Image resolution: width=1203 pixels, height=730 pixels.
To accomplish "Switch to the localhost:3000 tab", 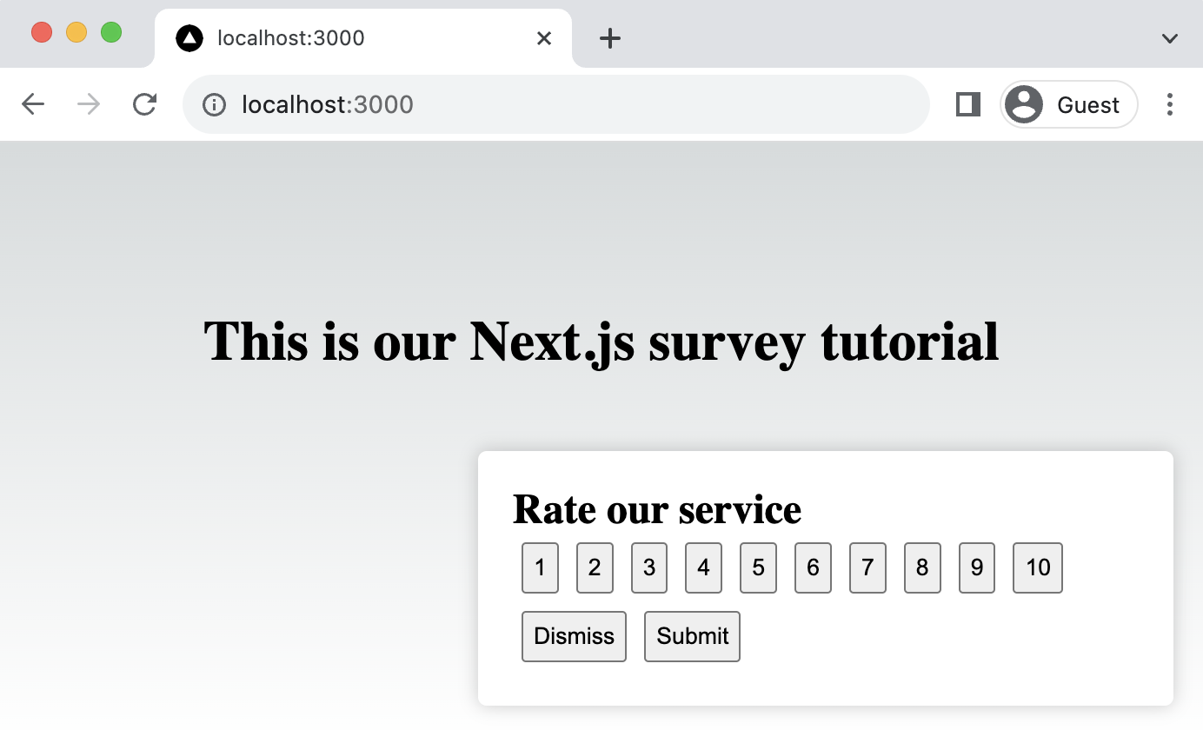I will pos(348,37).
